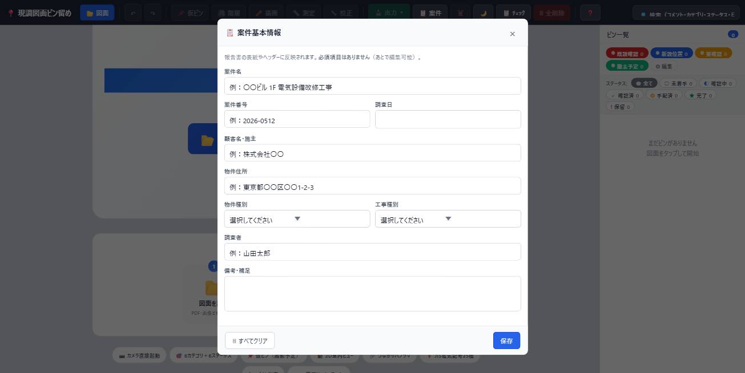745x373 pixels.
Task: Click the 編集 gear to edit categories
Action: tap(664, 66)
